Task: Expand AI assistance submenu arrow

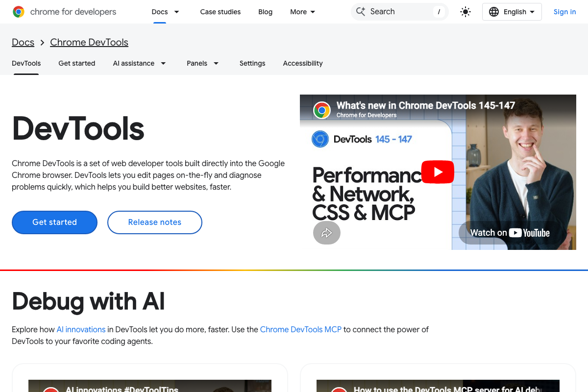Action: tap(164, 63)
